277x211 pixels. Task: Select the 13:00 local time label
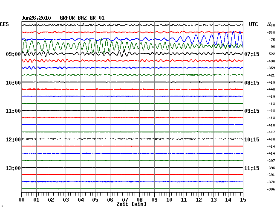(x=13, y=168)
